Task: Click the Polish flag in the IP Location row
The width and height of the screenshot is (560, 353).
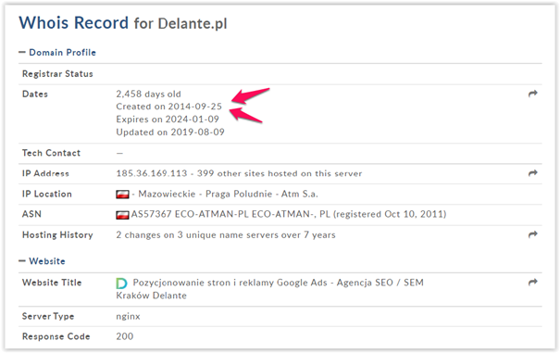Action: click(122, 195)
